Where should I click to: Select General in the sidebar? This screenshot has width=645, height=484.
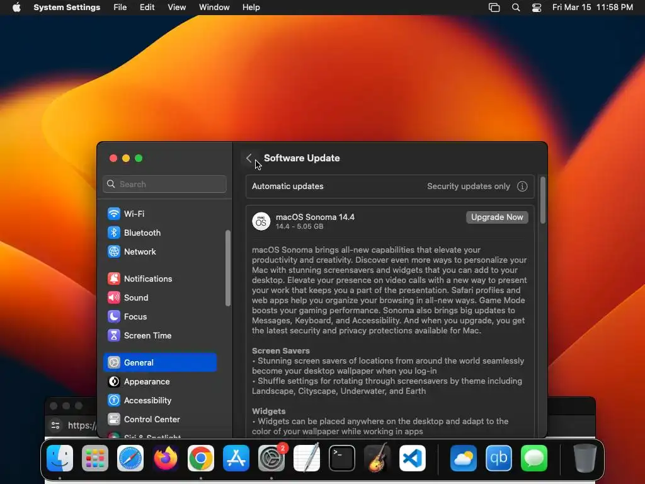[x=159, y=362]
